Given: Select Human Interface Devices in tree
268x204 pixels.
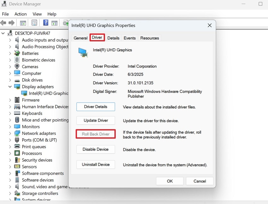Looking at the screenshot, I should (45, 107).
